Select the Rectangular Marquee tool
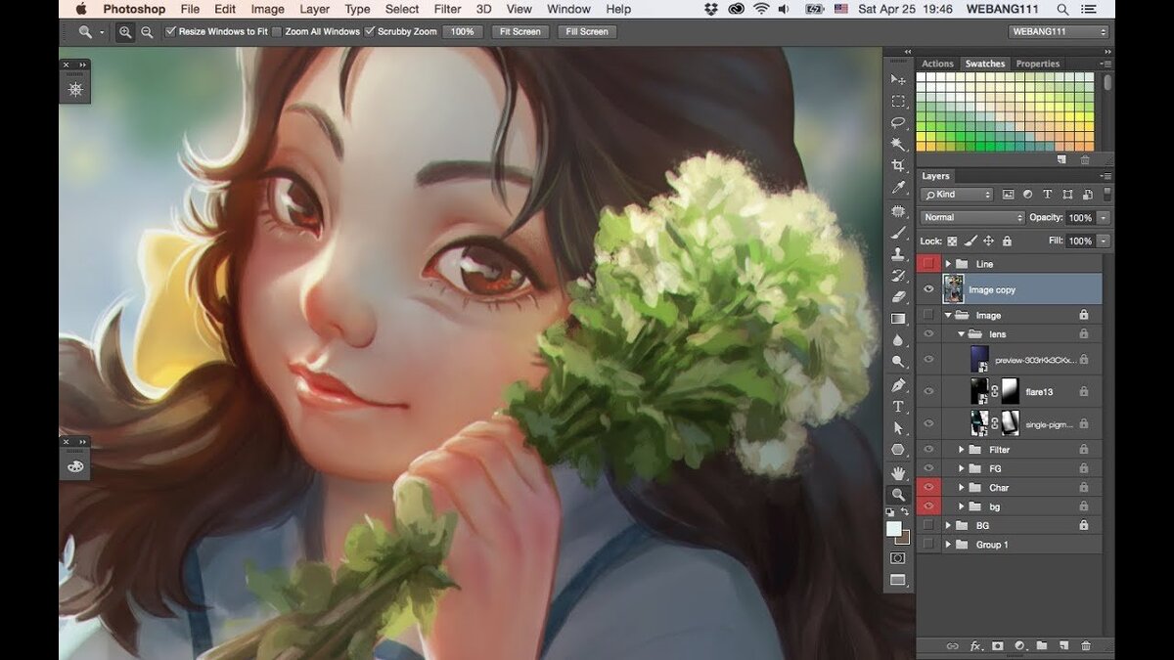The image size is (1174, 660). 897,101
